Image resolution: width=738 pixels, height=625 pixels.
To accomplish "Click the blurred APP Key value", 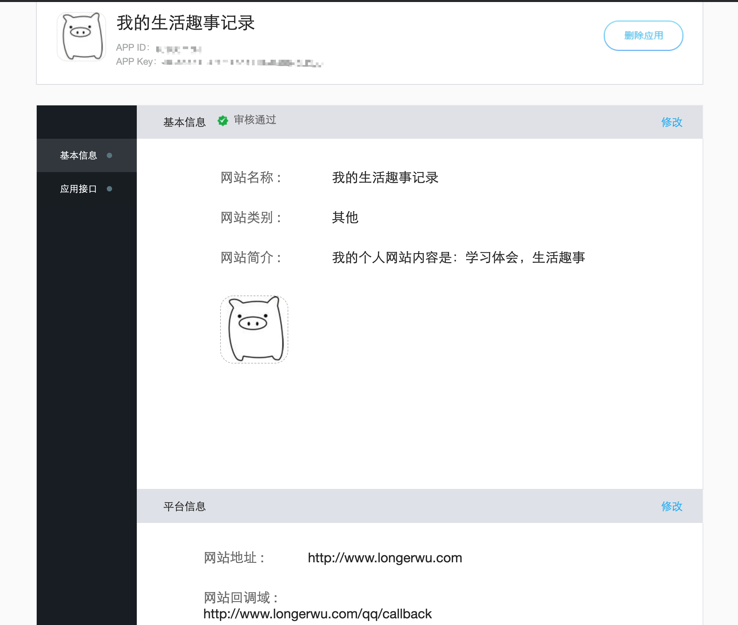I will point(242,63).
